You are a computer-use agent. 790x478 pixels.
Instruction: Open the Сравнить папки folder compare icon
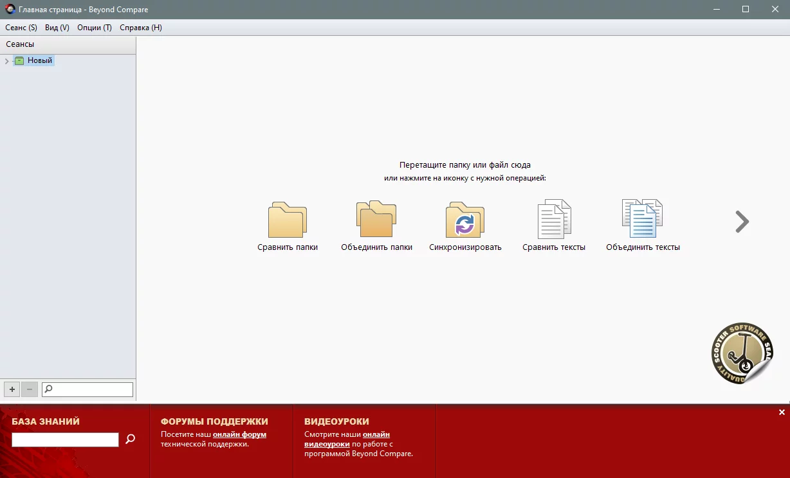coord(288,220)
